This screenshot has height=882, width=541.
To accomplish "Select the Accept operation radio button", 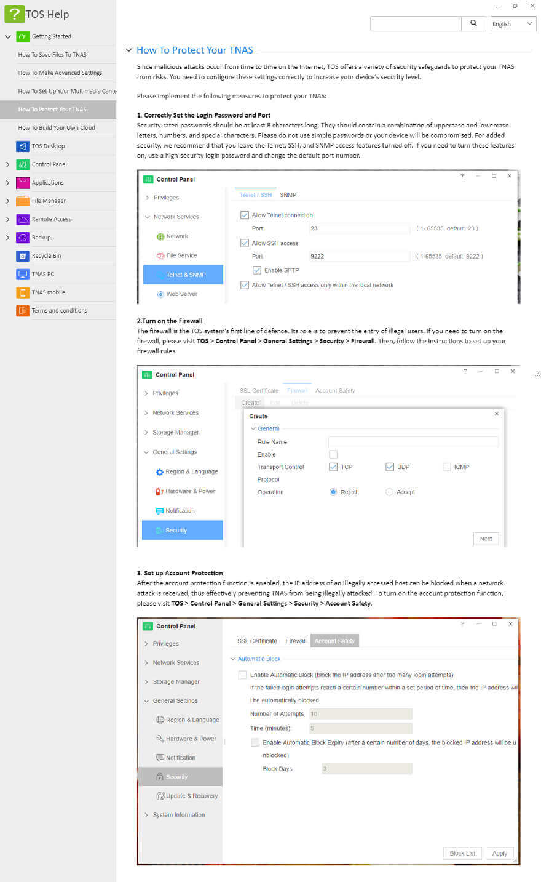I will (x=389, y=492).
